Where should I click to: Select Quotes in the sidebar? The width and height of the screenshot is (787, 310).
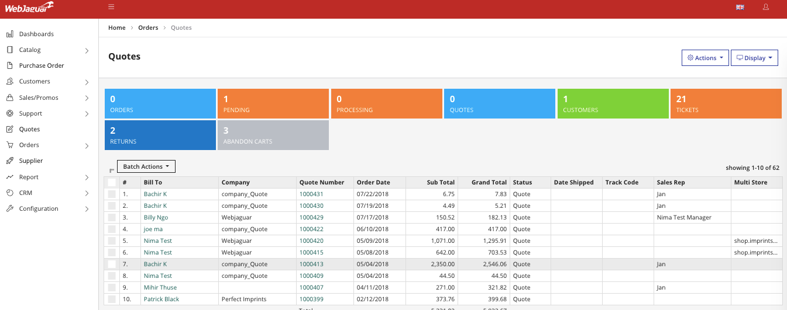[x=29, y=129]
